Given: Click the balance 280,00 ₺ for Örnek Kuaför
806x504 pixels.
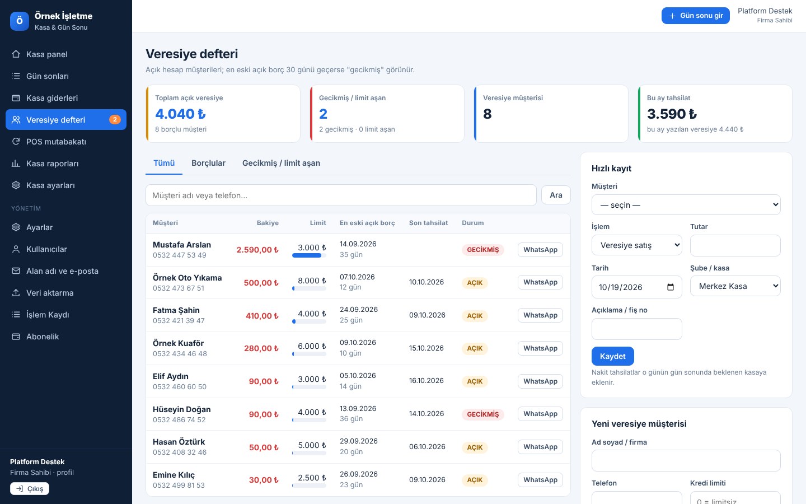Looking at the screenshot, I should pyautogui.click(x=261, y=348).
